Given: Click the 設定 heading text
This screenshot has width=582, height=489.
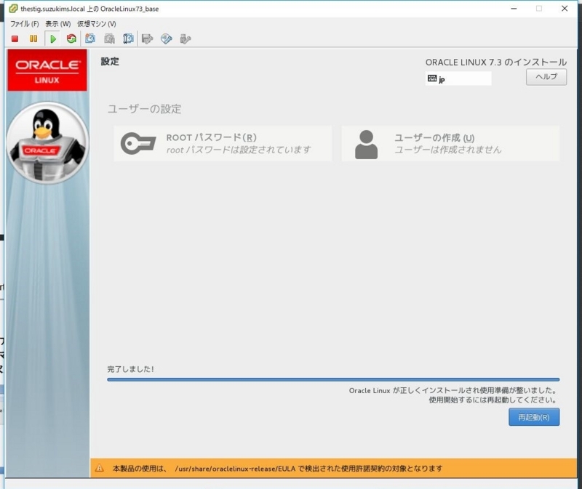Looking at the screenshot, I should (110, 62).
